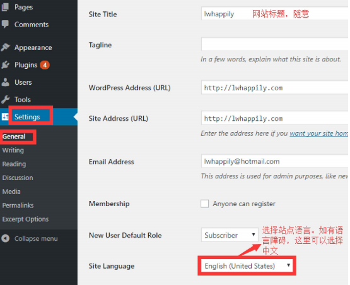Click the Settings sliders icon

[5, 116]
